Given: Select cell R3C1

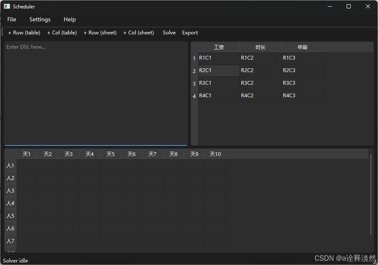Looking at the screenshot, I should (x=219, y=83).
